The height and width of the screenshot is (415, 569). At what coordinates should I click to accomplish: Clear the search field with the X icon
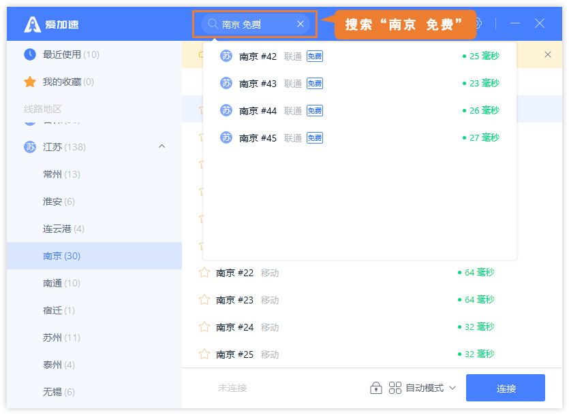tap(301, 24)
